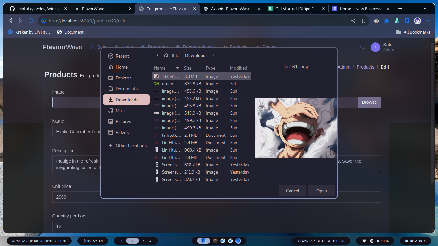Switch to workspace 3 in taskbar

[x=143, y=241]
